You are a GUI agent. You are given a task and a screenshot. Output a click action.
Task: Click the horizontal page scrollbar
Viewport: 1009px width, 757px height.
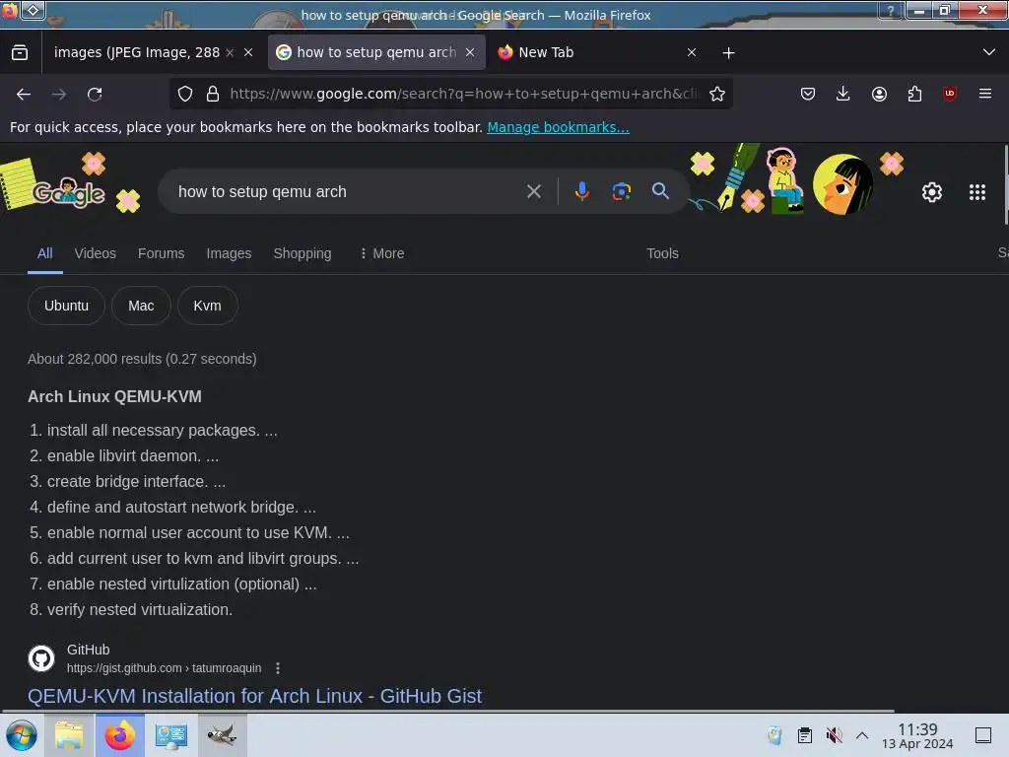click(448, 711)
